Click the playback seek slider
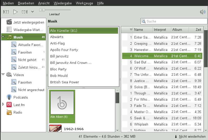208x140 pixels. pos(55,10)
